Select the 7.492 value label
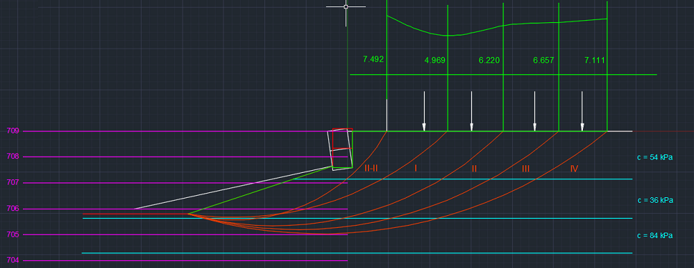Screen dimensions: 694x268 point(373,59)
